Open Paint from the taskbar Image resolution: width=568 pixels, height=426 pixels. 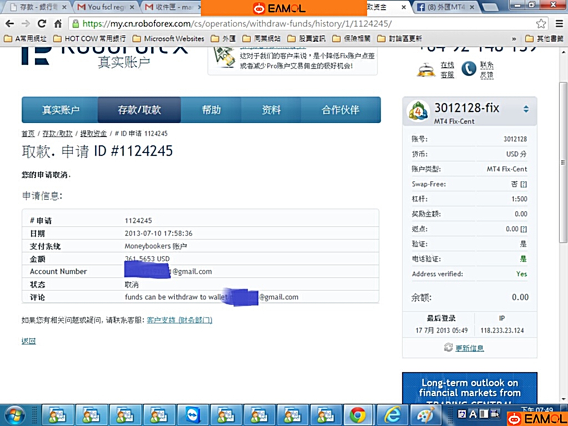point(427,415)
